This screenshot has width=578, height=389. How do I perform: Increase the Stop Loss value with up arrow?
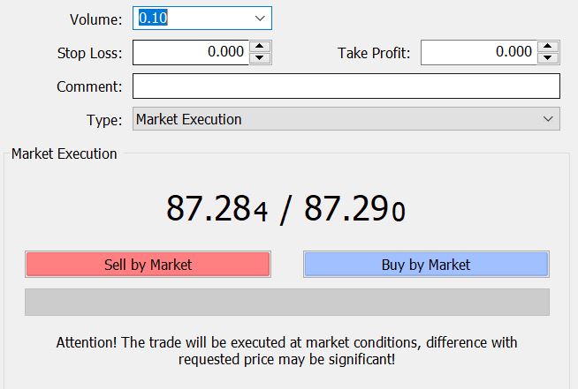[260, 47]
